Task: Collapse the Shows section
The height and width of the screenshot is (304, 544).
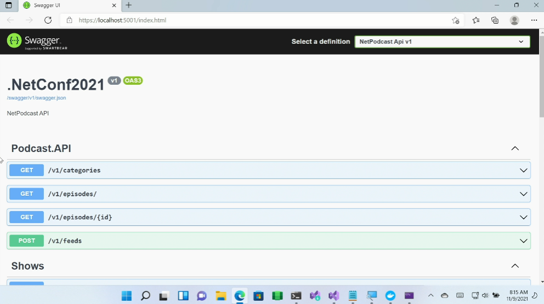Action: point(515,266)
